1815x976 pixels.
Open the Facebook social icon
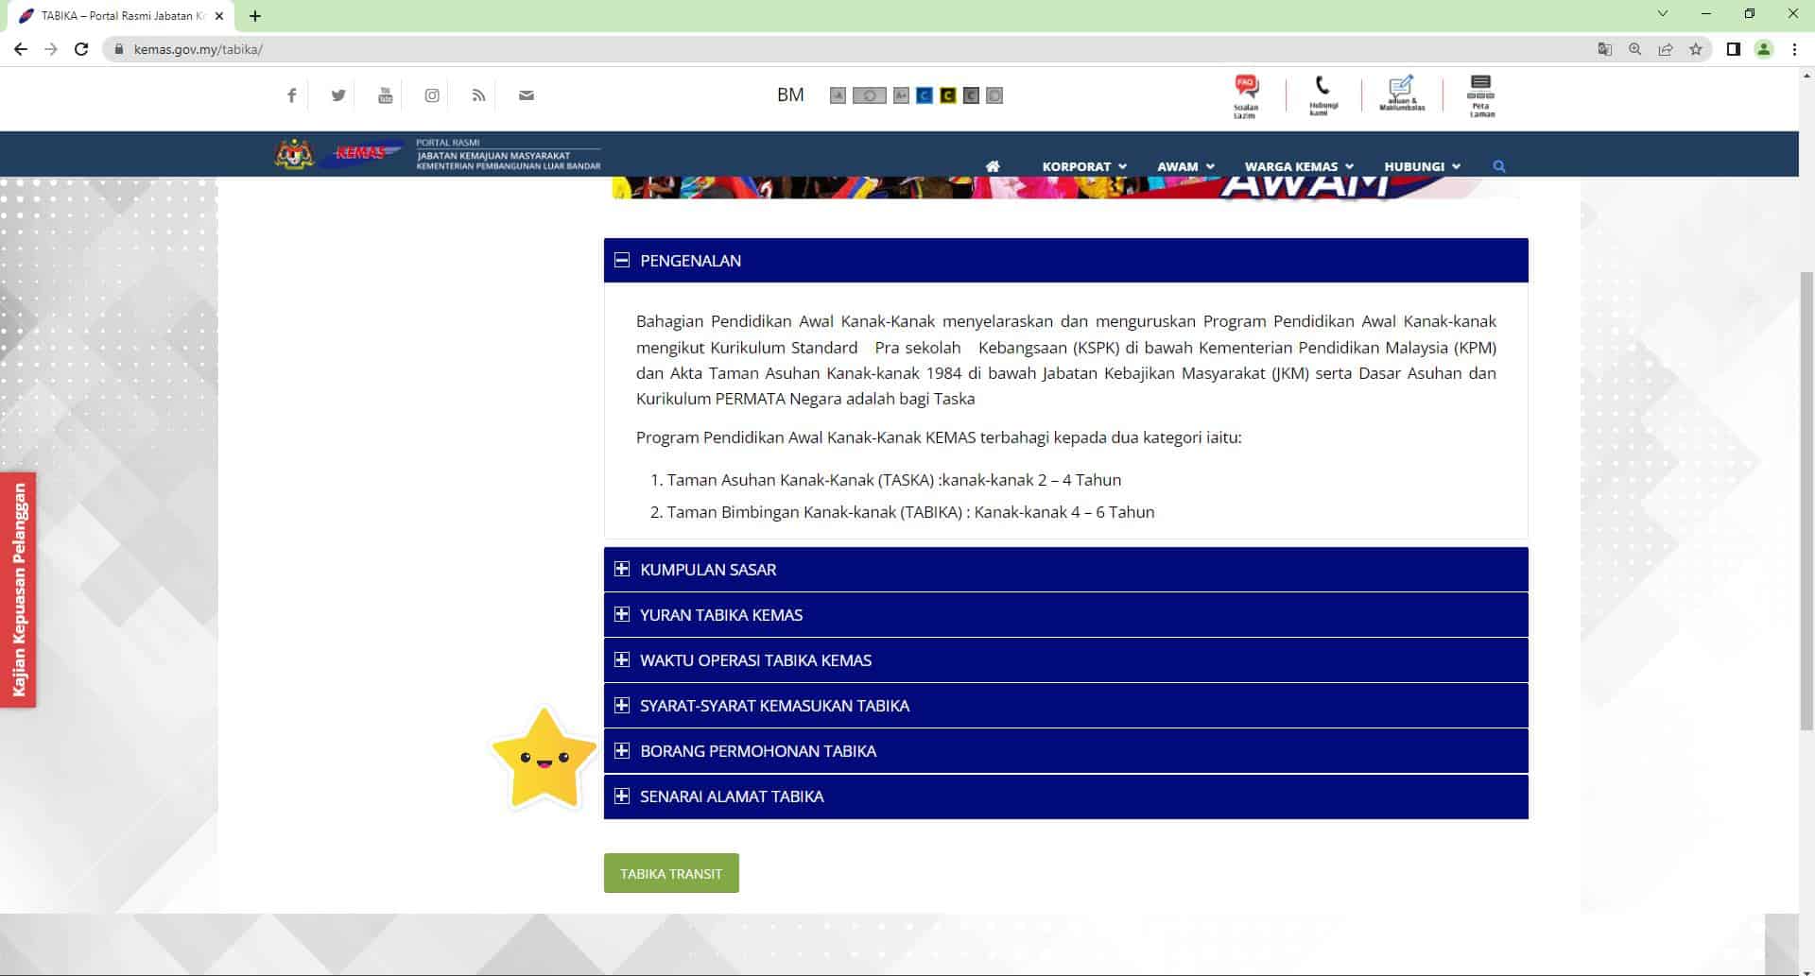pos(292,95)
